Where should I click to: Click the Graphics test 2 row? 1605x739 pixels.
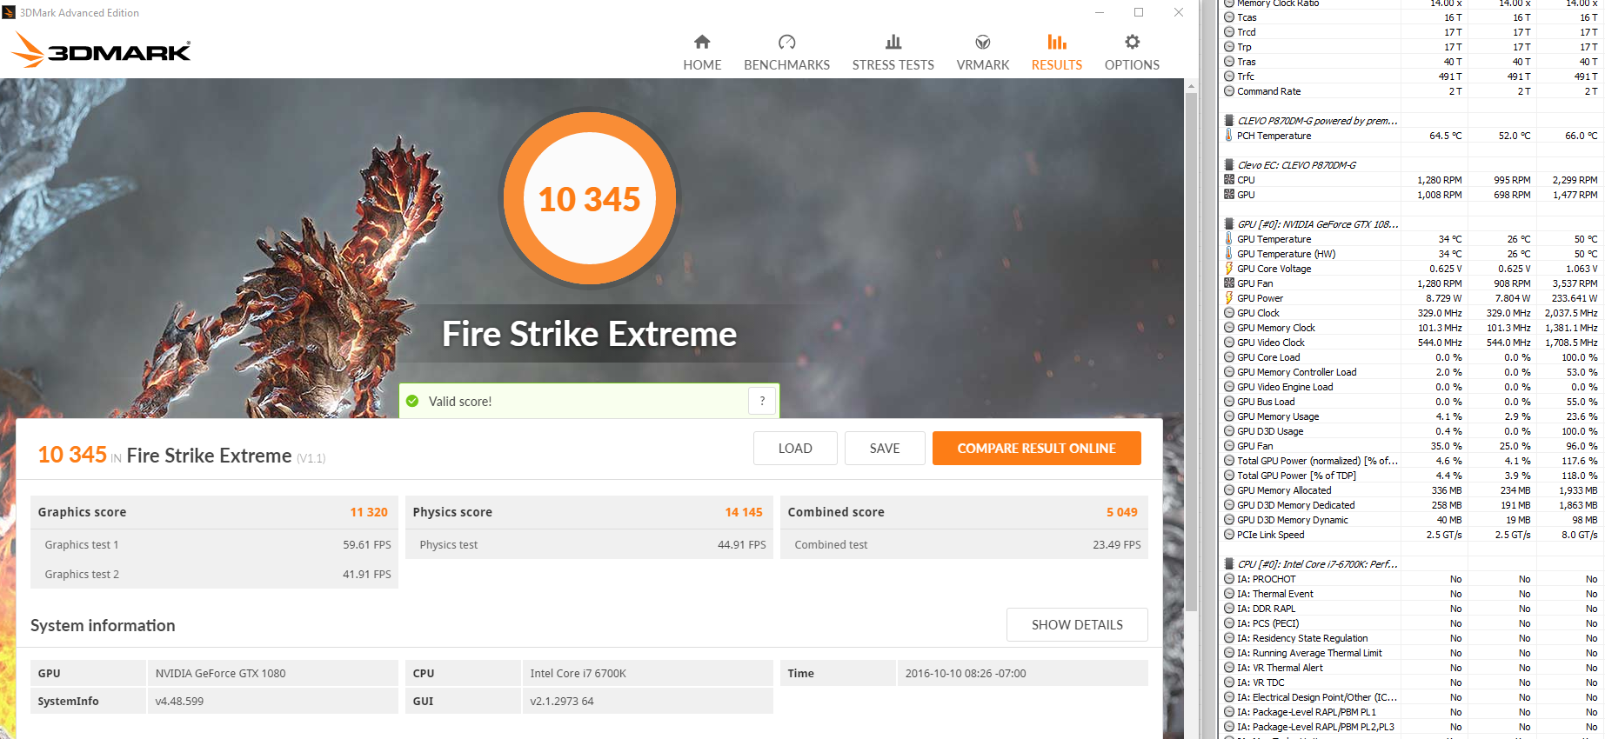pos(214,574)
